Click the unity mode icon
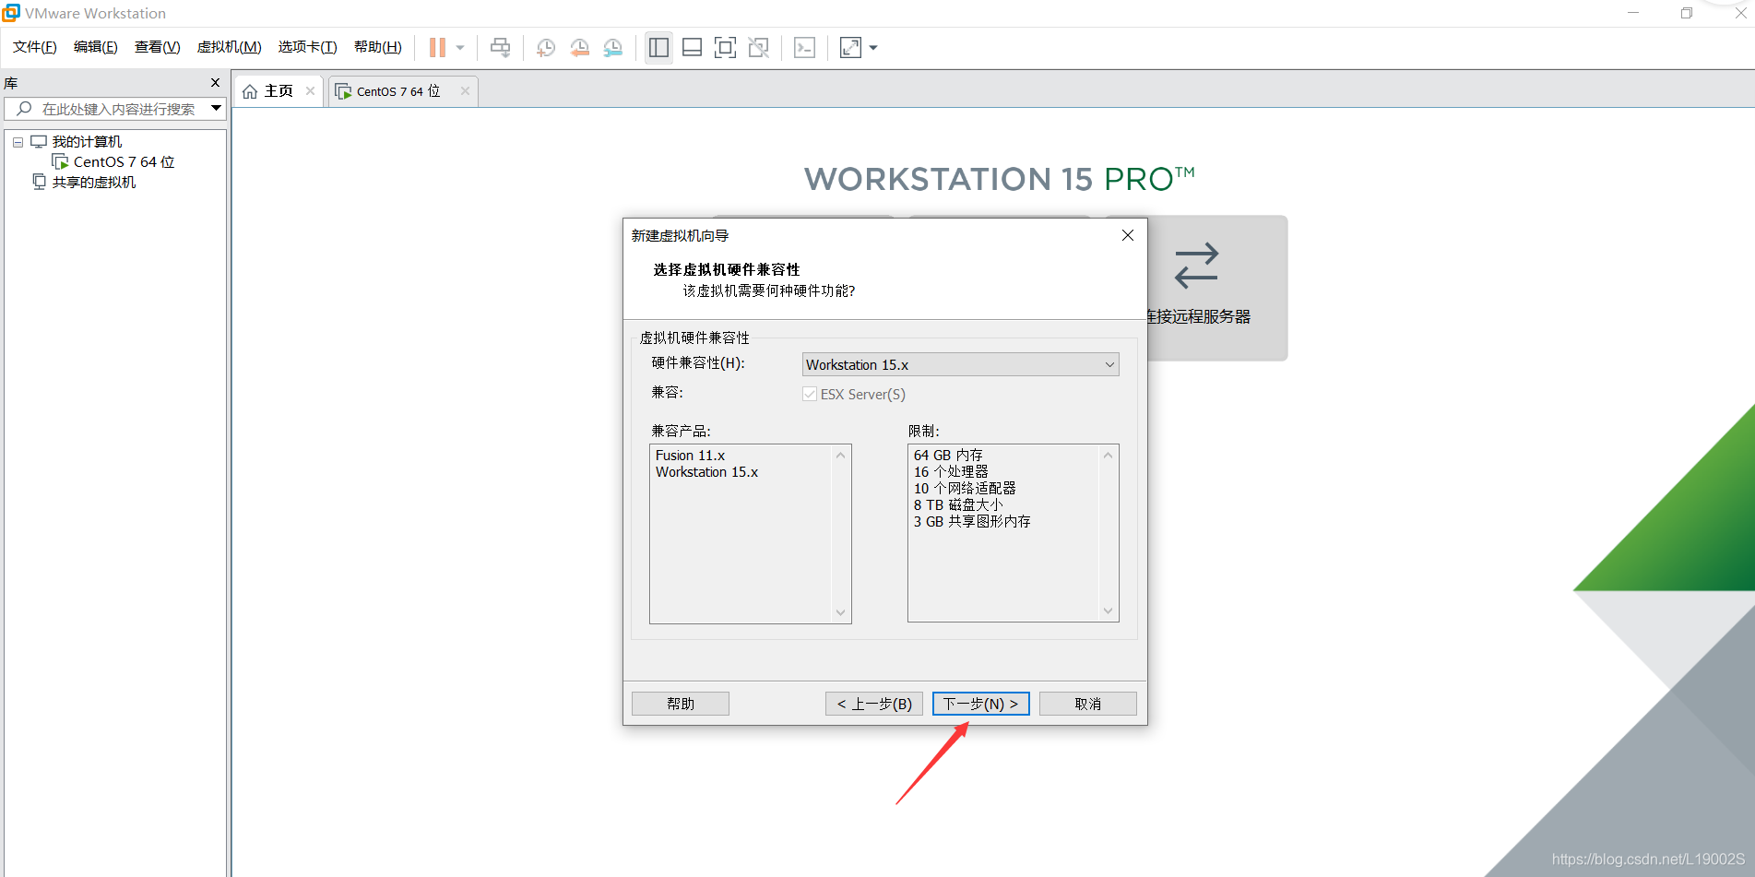 [758, 47]
